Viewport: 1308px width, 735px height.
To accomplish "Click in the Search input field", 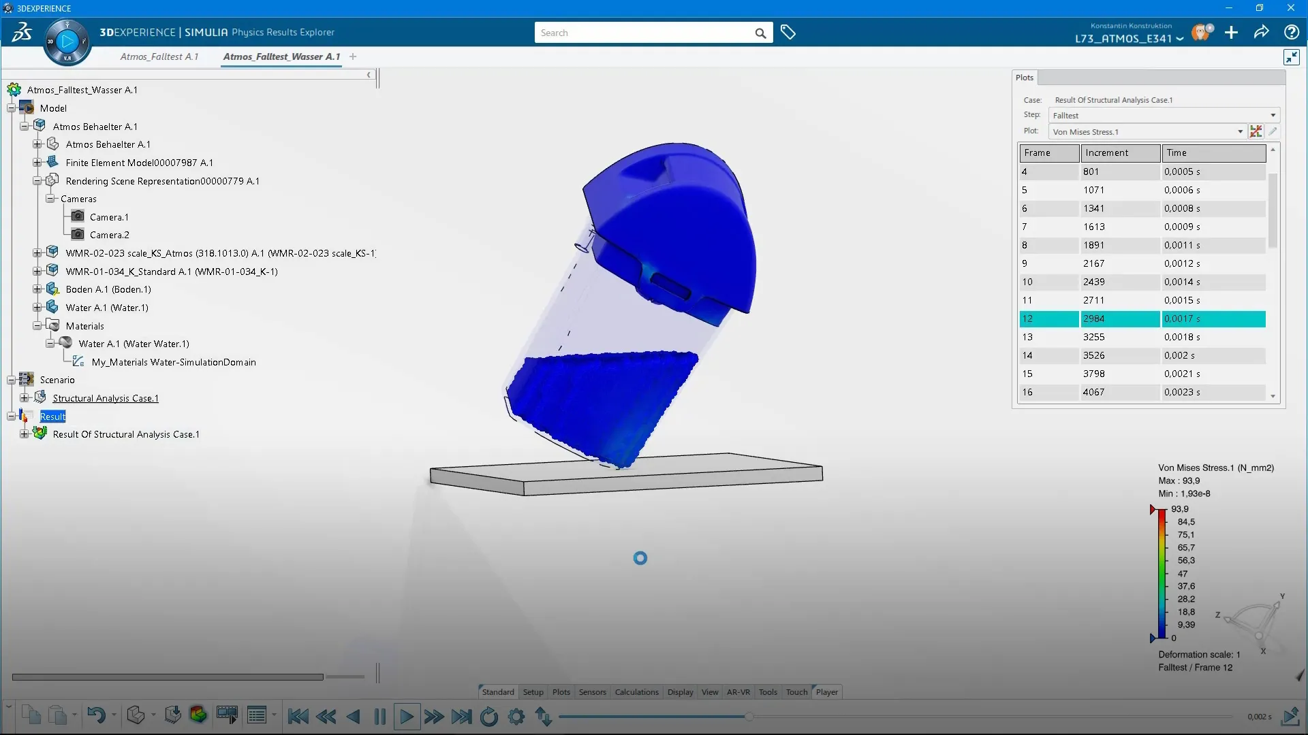I will point(644,33).
